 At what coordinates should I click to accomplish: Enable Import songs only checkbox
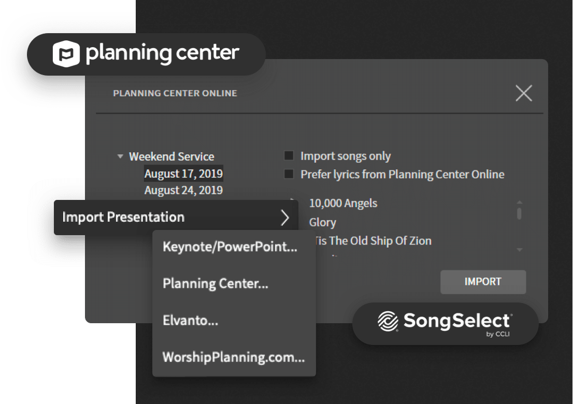pyautogui.click(x=289, y=155)
